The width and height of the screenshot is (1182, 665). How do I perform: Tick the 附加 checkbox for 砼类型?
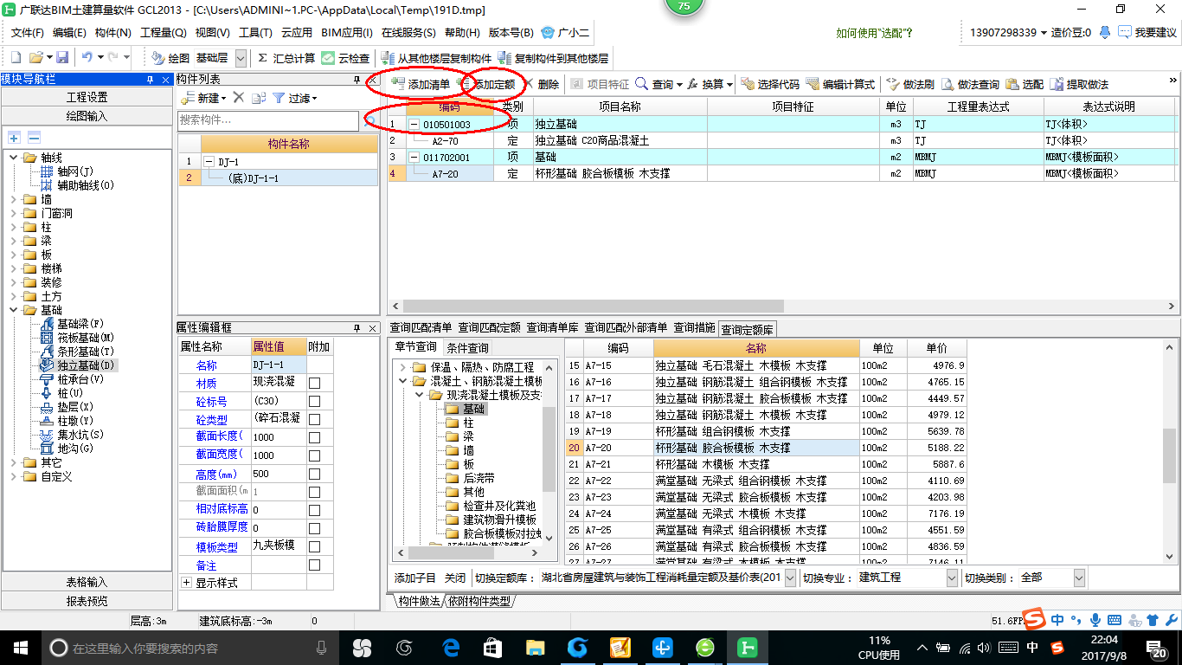tap(315, 419)
